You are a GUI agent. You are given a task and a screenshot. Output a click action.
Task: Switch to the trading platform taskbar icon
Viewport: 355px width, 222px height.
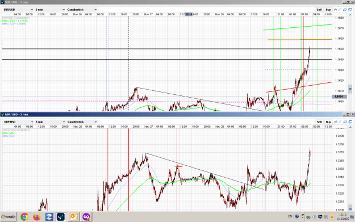61,217
